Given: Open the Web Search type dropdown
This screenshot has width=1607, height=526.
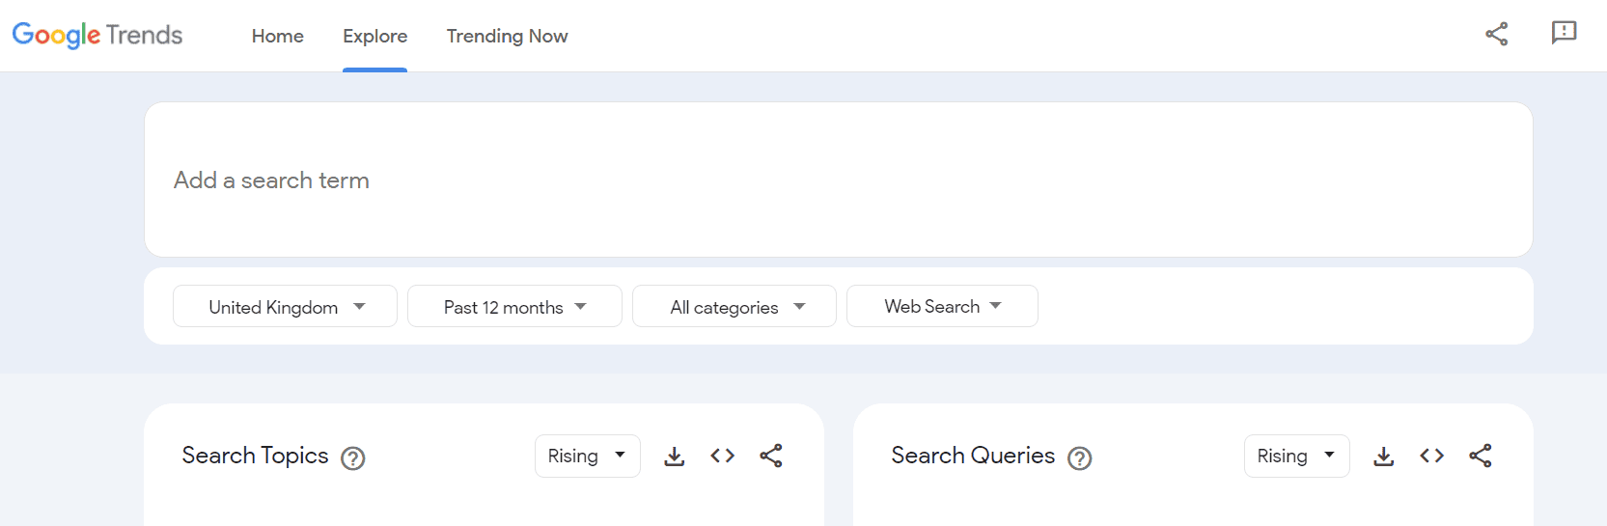Looking at the screenshot, I should pos(942,306).
